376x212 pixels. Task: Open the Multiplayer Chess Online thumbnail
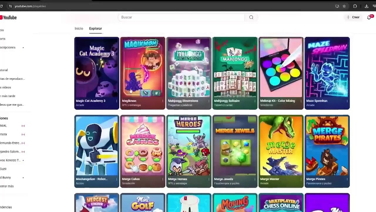[281, 203]
